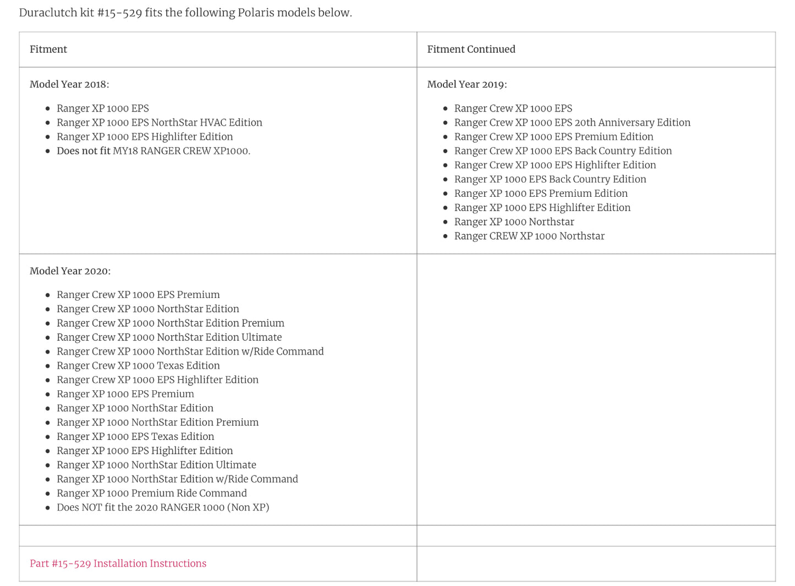Click the "Does not fit MY18 RANGER CREW XP1000" note
This screenshot has height=586, width=795.
coord(153,151)
